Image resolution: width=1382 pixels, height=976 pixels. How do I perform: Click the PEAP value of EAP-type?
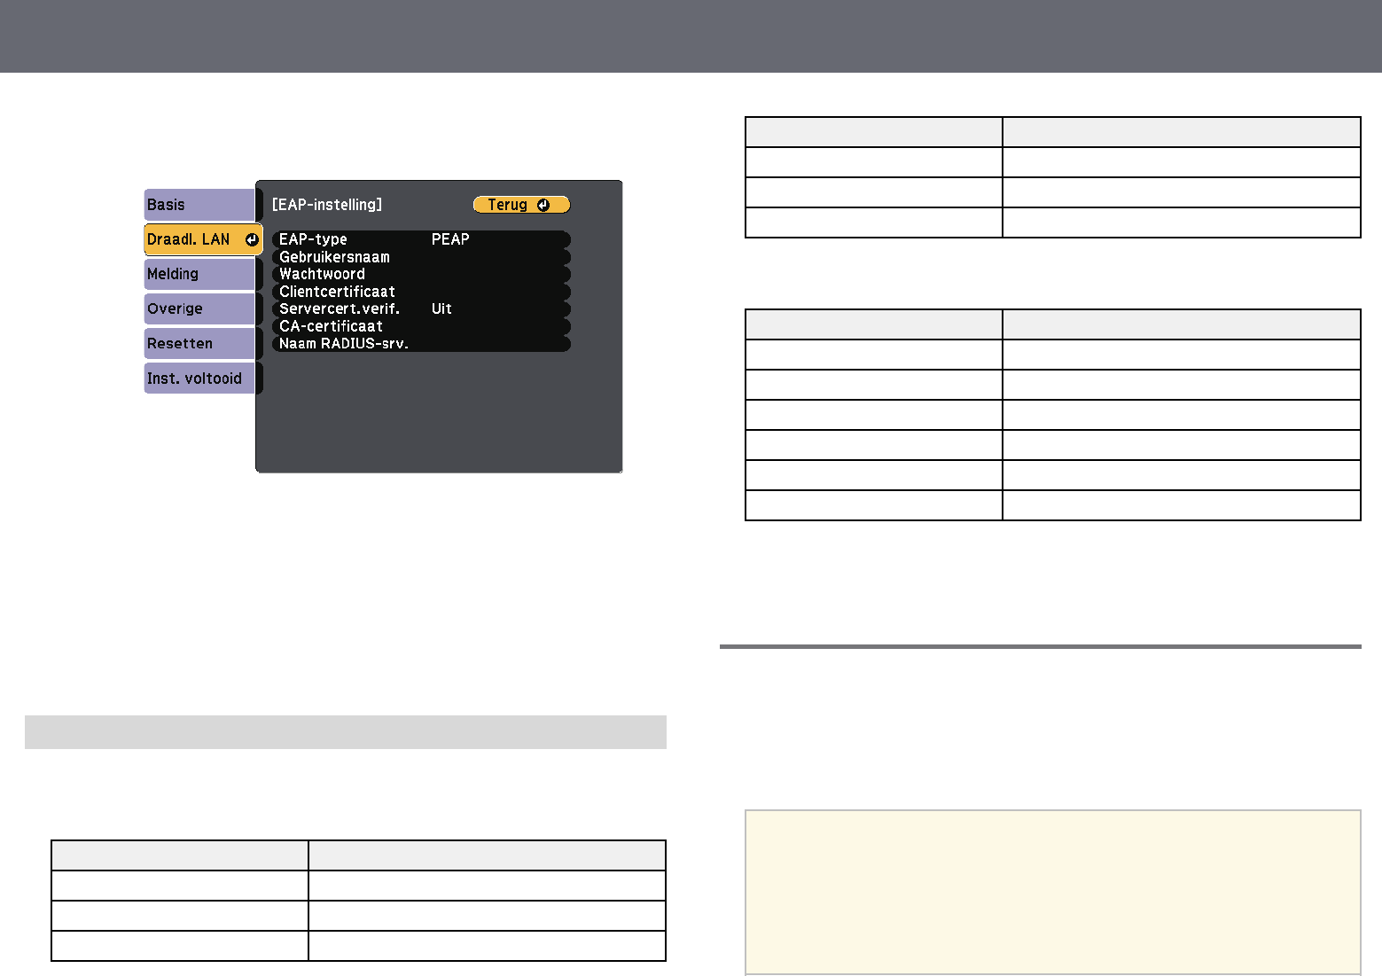coord(450,239)
